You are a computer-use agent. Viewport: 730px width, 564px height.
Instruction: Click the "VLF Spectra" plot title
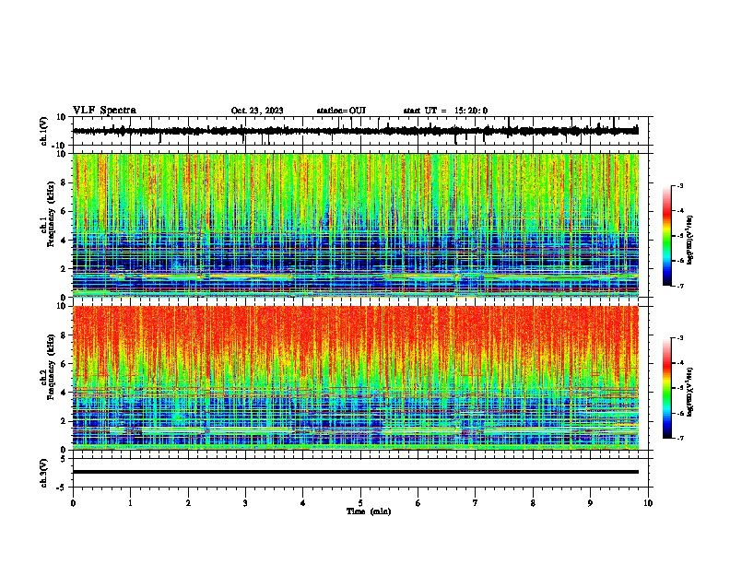[104, 111]
